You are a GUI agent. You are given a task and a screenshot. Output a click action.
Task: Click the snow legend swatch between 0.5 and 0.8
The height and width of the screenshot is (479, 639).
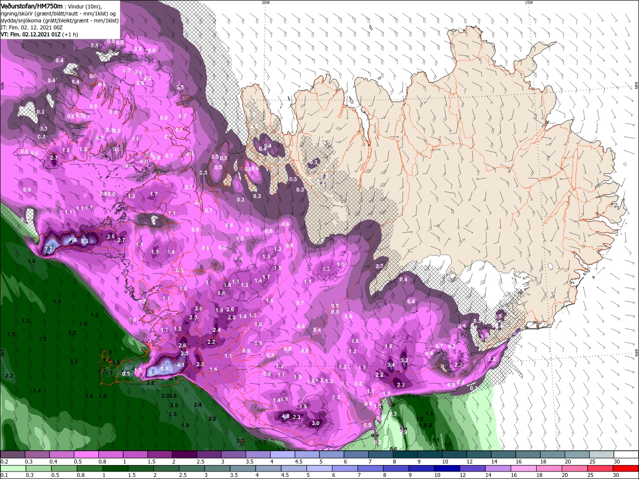tap(86, 455)
